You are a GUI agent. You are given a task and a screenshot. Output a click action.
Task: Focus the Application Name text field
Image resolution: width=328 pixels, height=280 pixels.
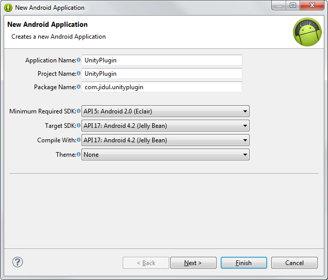click(x=162, y=60)
